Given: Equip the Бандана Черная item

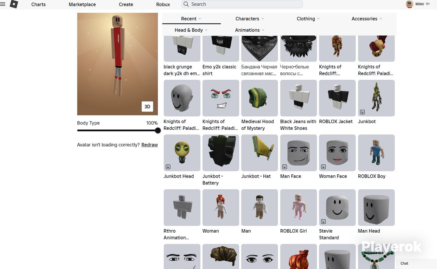Looking at the screenshot, I should (x=260, y=49).
